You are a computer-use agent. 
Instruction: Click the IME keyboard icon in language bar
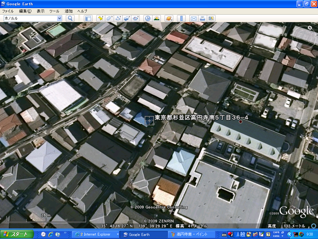tap(224, 235)
